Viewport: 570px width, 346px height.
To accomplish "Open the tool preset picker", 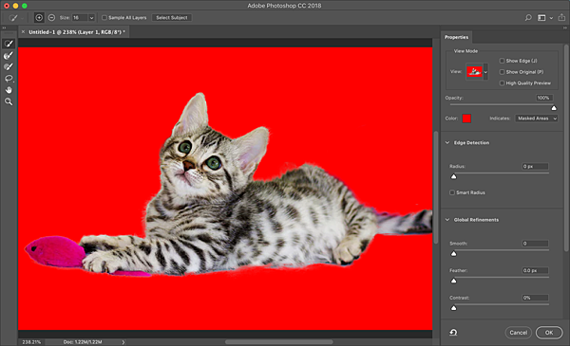I will pyautogui.click(x=15, y=17).
